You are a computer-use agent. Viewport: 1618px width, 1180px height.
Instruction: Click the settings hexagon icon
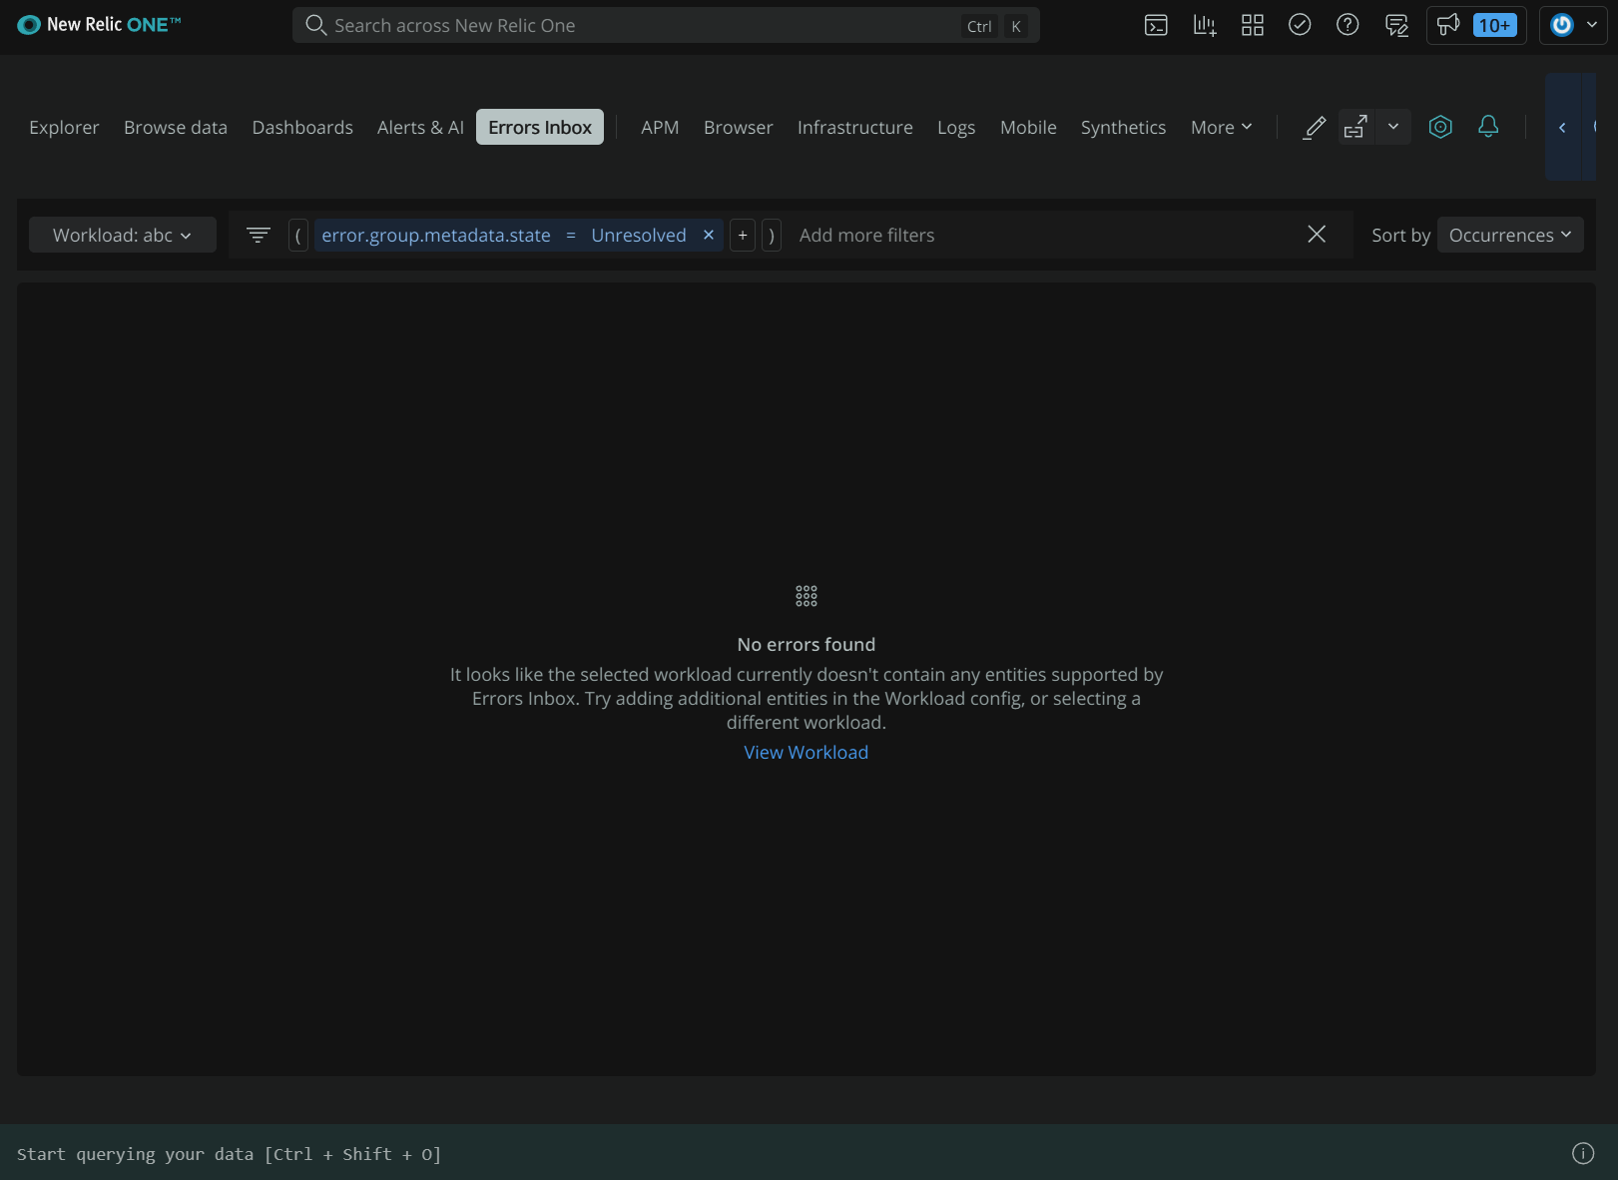click(1440, 127)
